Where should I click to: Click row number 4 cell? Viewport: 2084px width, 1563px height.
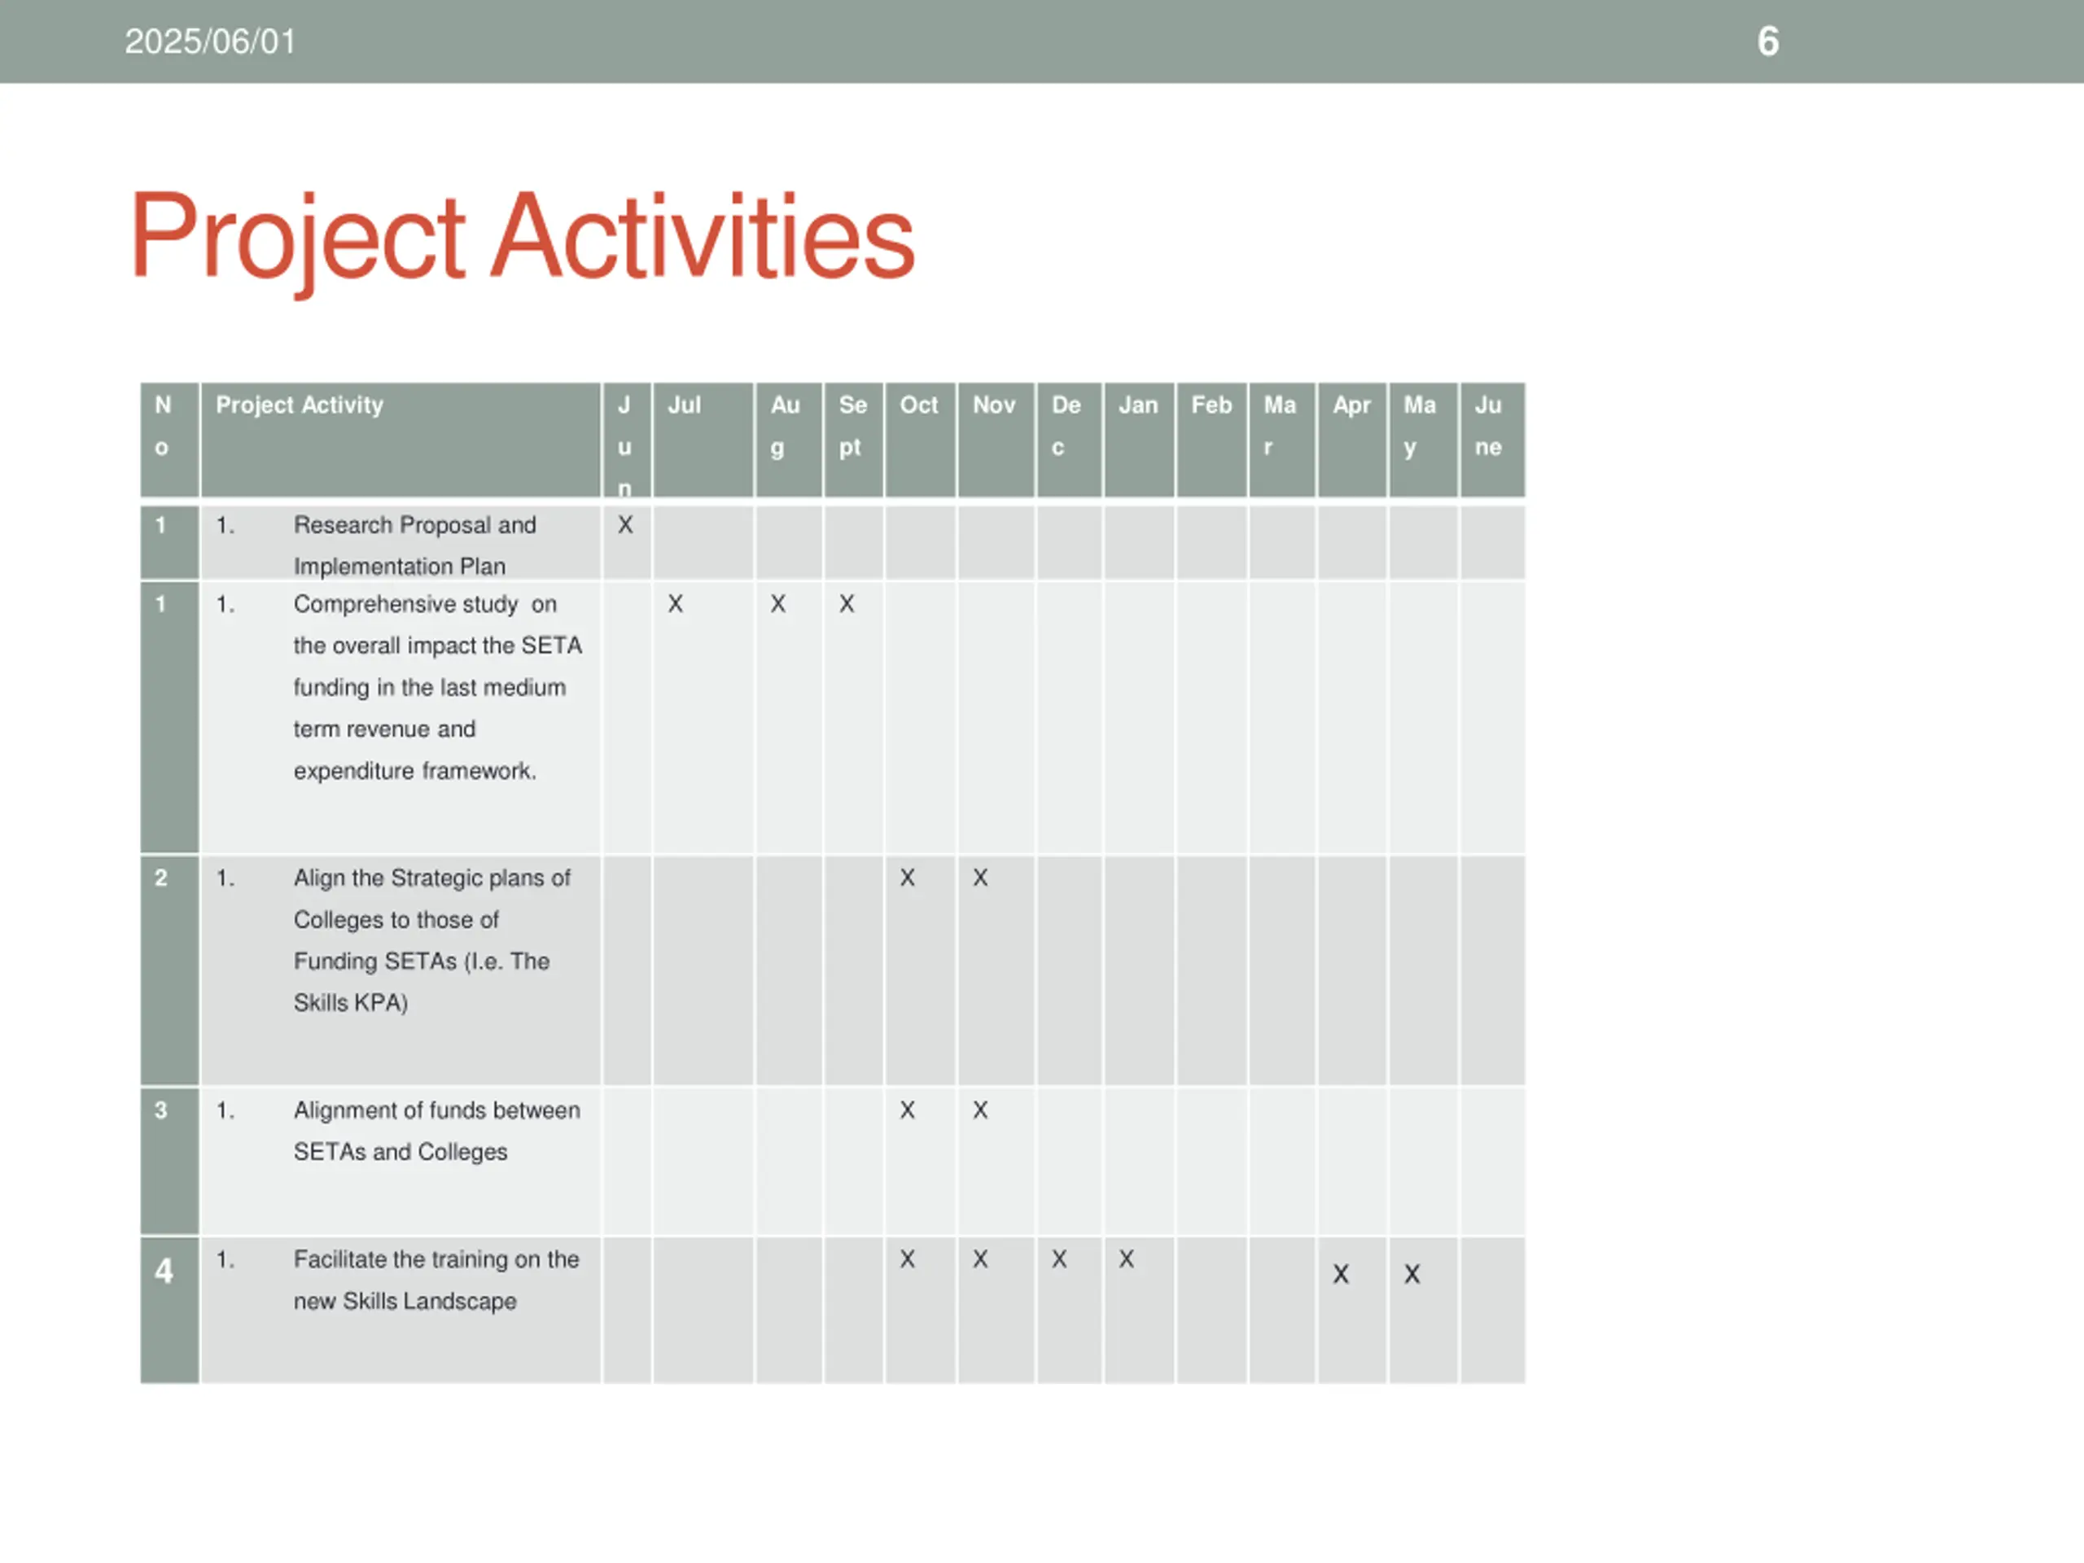point(169,1311)
